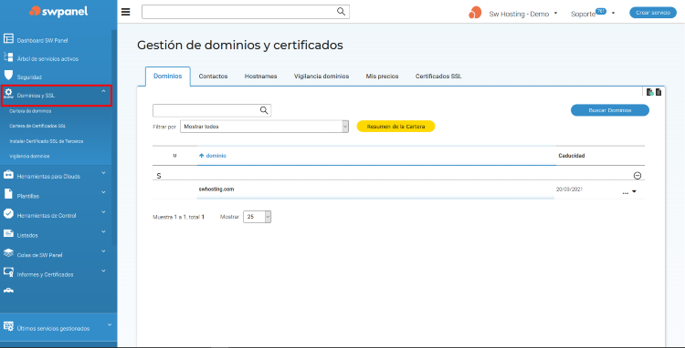Collapse the S group with minus icon

click(x=638, y=176)
